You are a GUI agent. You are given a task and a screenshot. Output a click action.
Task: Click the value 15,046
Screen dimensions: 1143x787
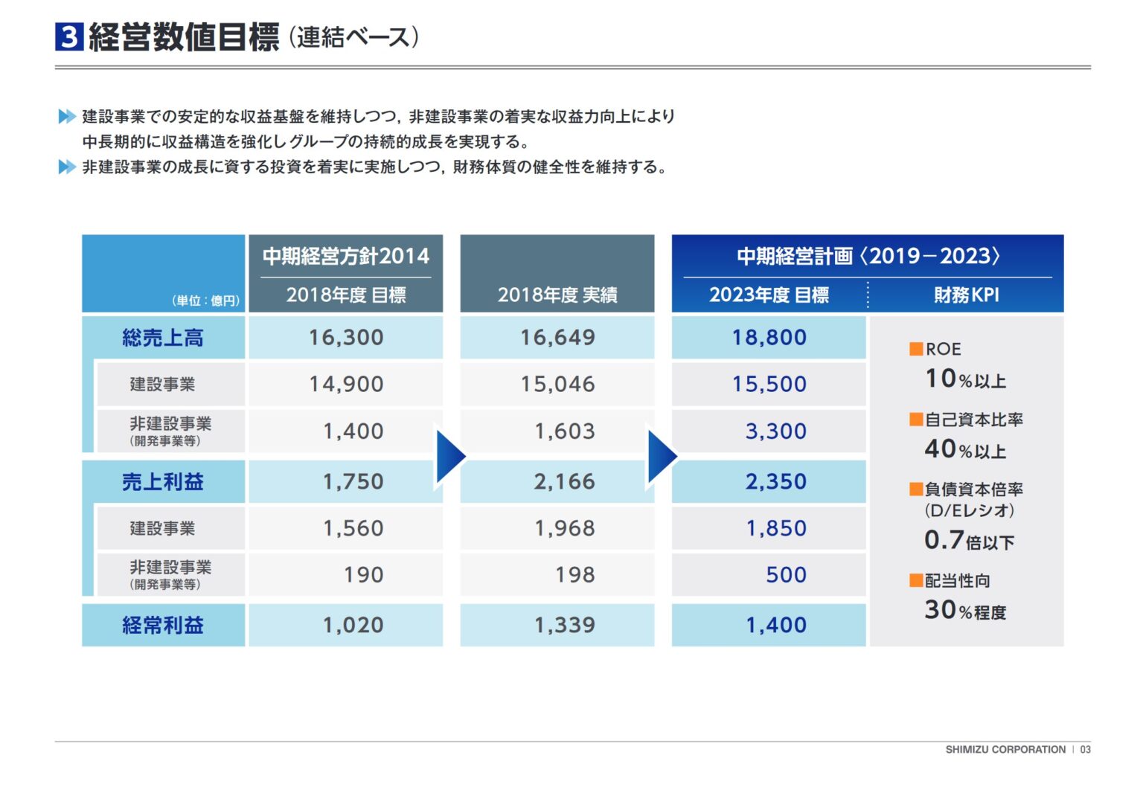click(557, 385)
